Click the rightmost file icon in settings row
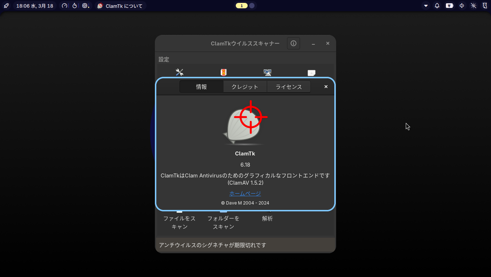Screen dimensions: 491x277 click(x=311, y=73)
